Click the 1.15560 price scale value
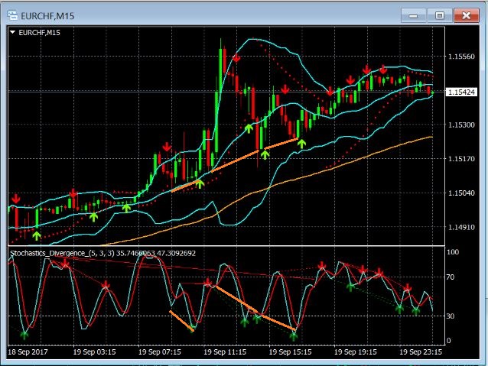This screenshot has width=488, height=366. click(x=461, y=57)
